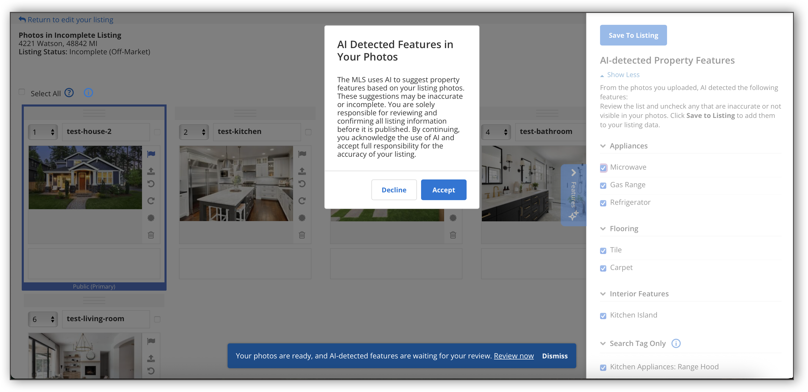The height and width of the screenshot is (392, 808).
Task: Rotate test-house-2 photo counterclockwise
Action: (151, 184)
